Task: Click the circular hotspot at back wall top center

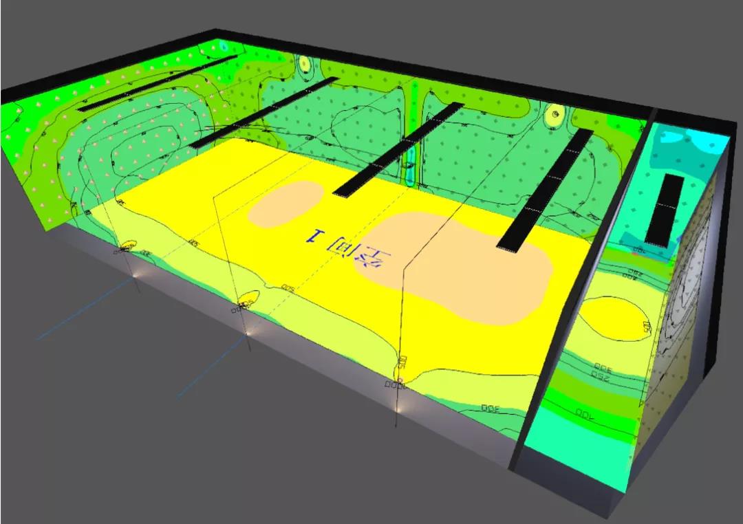Action: 305,64
